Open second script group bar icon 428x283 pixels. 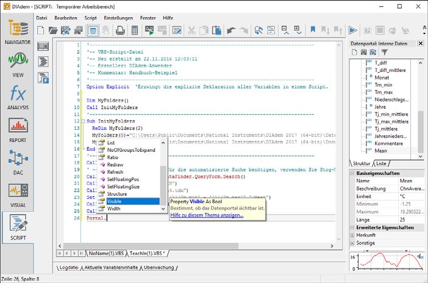[x=43, y=62]
